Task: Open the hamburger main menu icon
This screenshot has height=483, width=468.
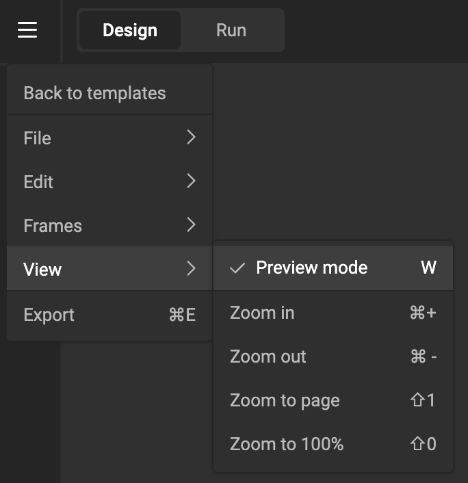Action: [27, 30]
